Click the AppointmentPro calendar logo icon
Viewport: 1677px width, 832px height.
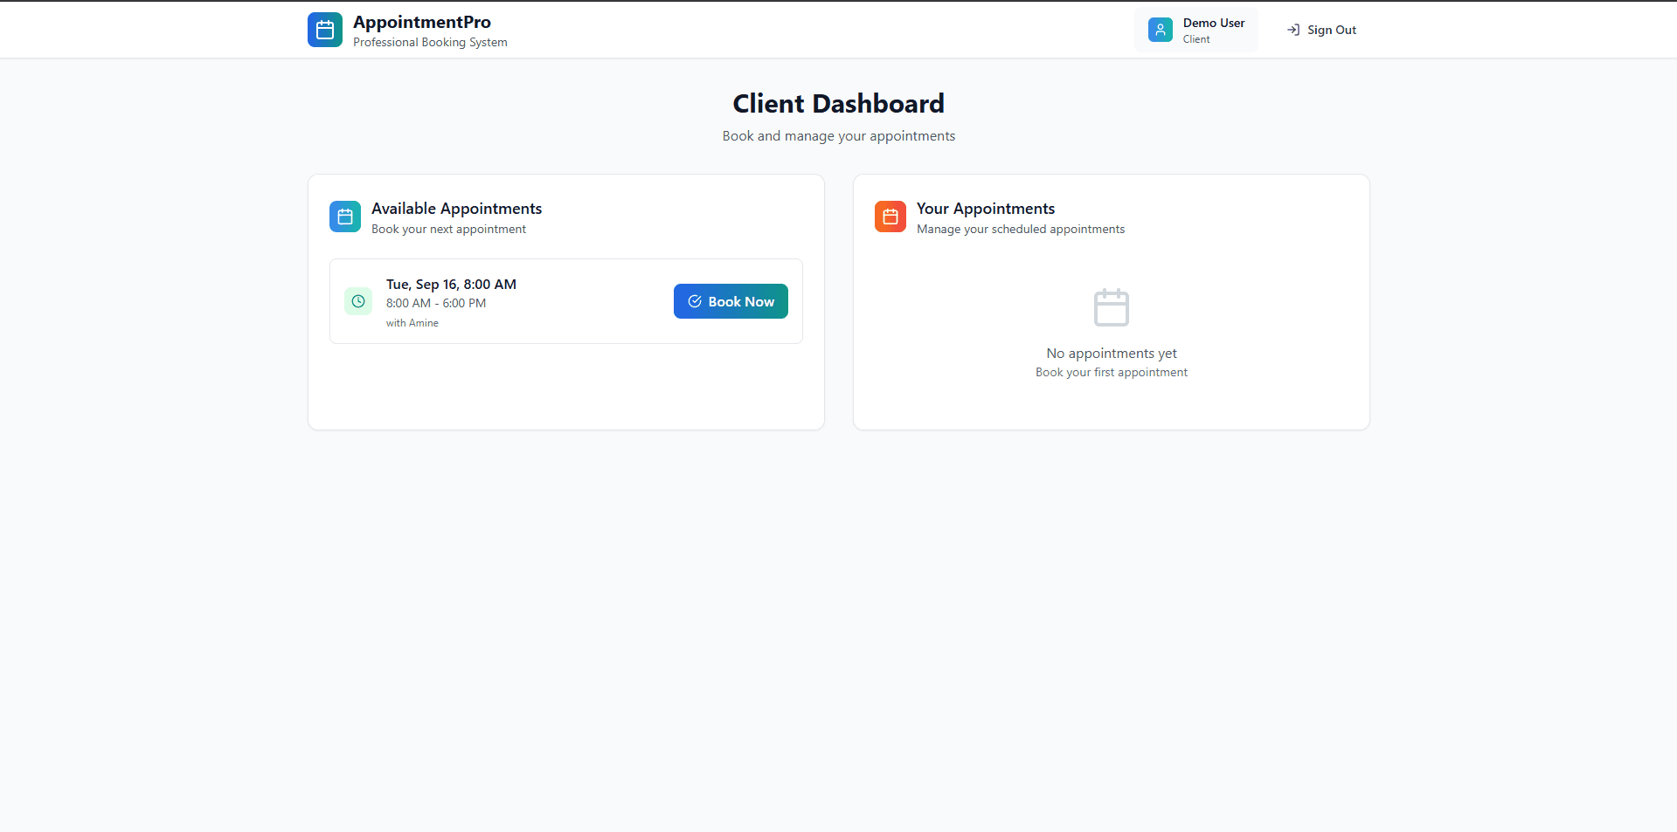pyautogui.click(x=325, y=30)
